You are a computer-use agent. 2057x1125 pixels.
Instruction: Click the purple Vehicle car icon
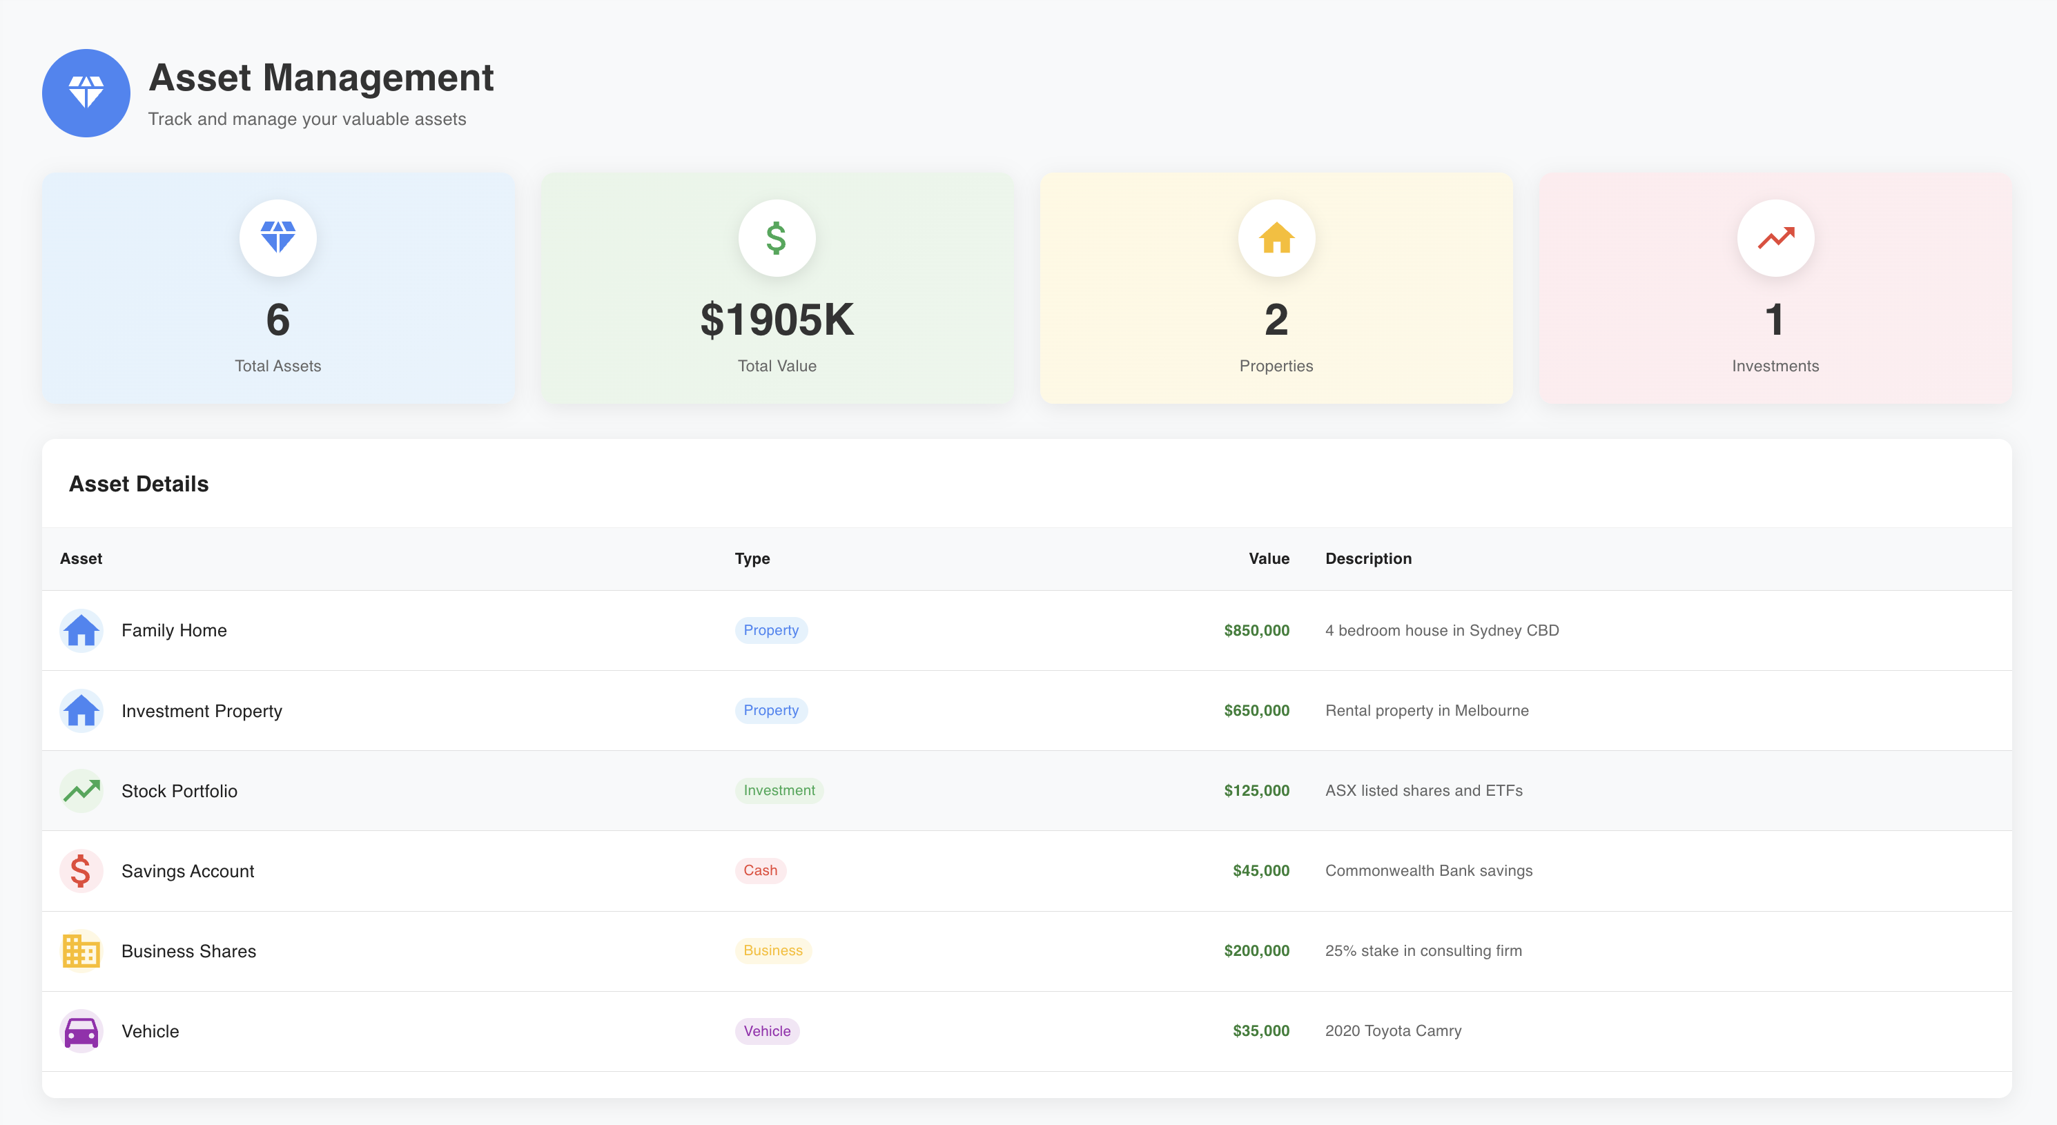pyautogui.click(x=81, y=1030)
